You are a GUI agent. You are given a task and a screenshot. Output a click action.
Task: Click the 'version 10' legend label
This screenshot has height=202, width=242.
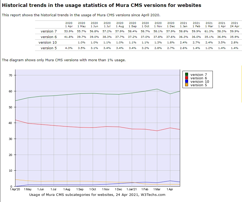click(200, 81)
